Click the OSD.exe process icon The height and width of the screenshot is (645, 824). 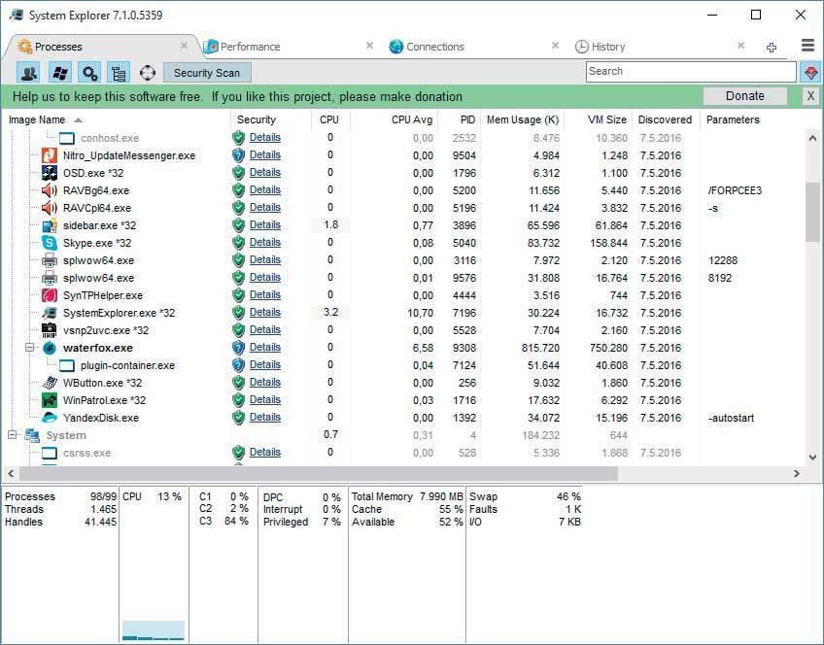coord(50,173)
